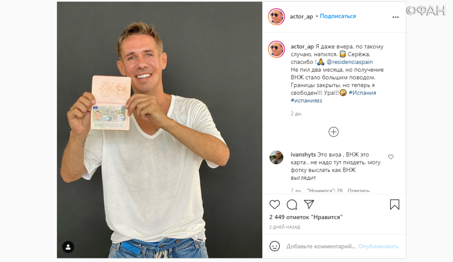The height and width of the screenshot is (262, 453).
Task: Open comment speech bubble icon
Action: coord(292,205)
